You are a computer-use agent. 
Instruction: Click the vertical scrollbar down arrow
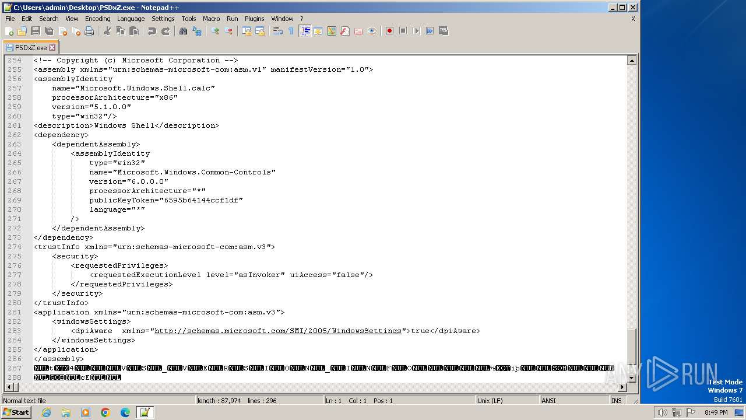[631, 377]
